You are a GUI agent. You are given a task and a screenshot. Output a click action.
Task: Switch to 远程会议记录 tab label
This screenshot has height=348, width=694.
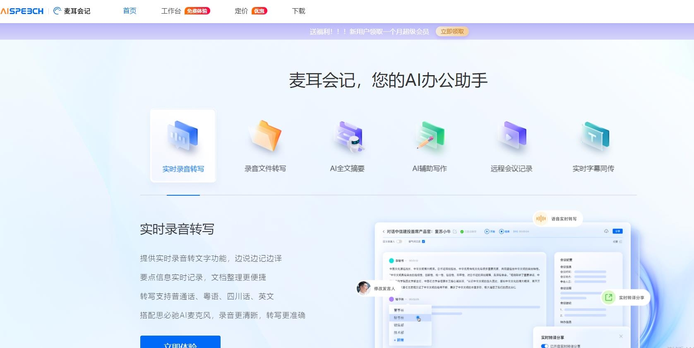[511, 168]
